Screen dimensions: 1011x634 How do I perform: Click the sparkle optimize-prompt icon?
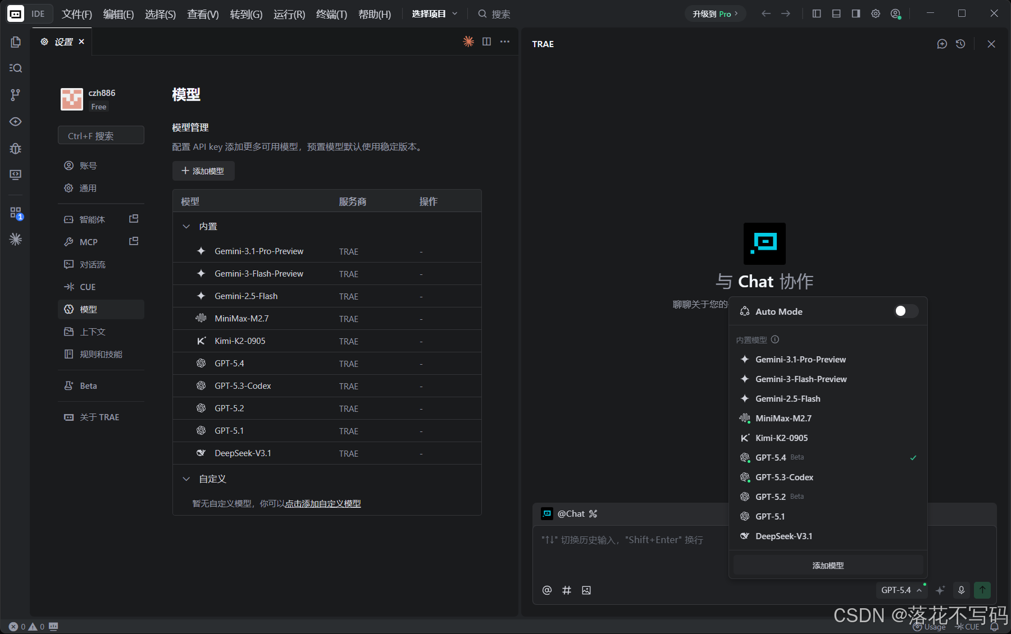click(940, 590)
